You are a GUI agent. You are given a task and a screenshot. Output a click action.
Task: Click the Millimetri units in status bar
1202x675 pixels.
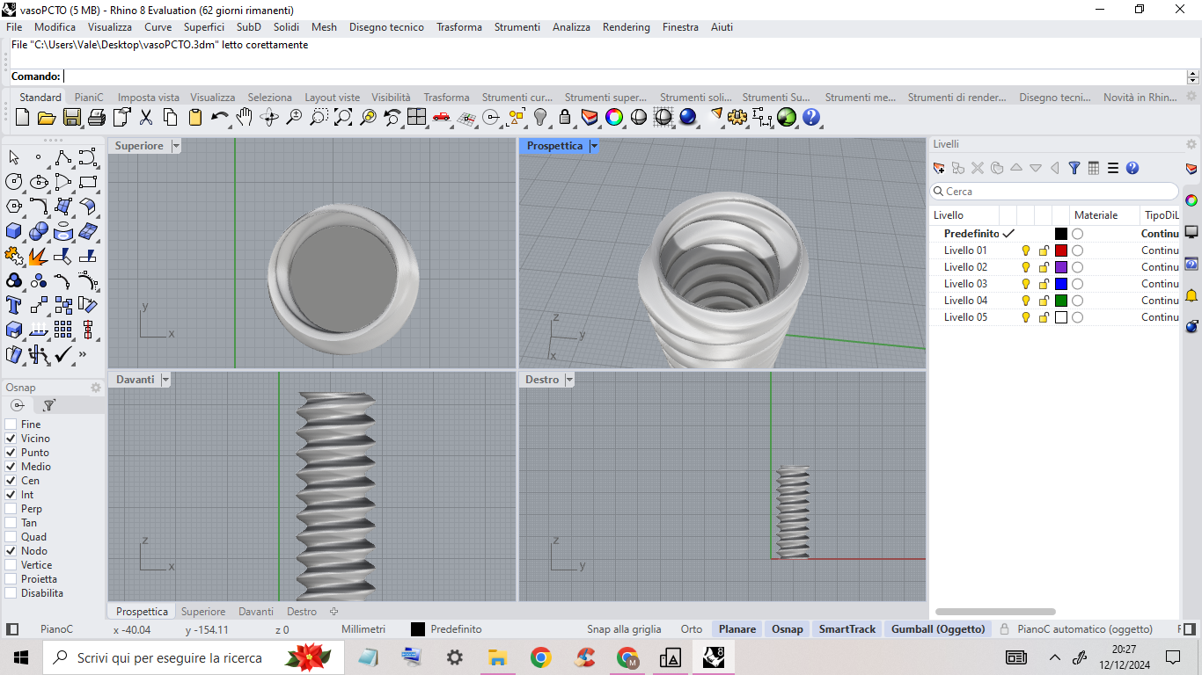click(363, 629)
